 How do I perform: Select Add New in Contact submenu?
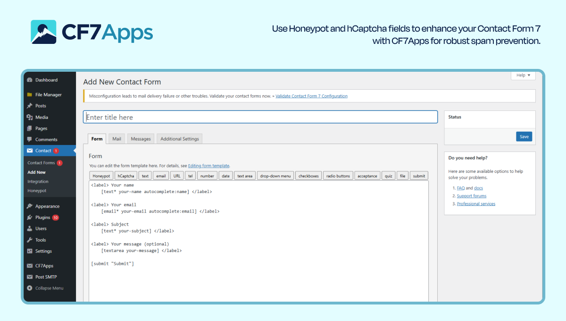click(x=36, y=172)
